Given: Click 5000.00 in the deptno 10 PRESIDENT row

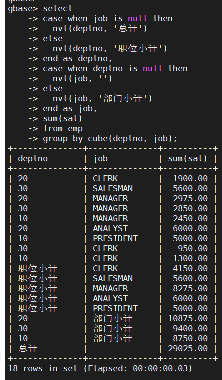Looking at the screenshot, I should click(x=190, y=238).
